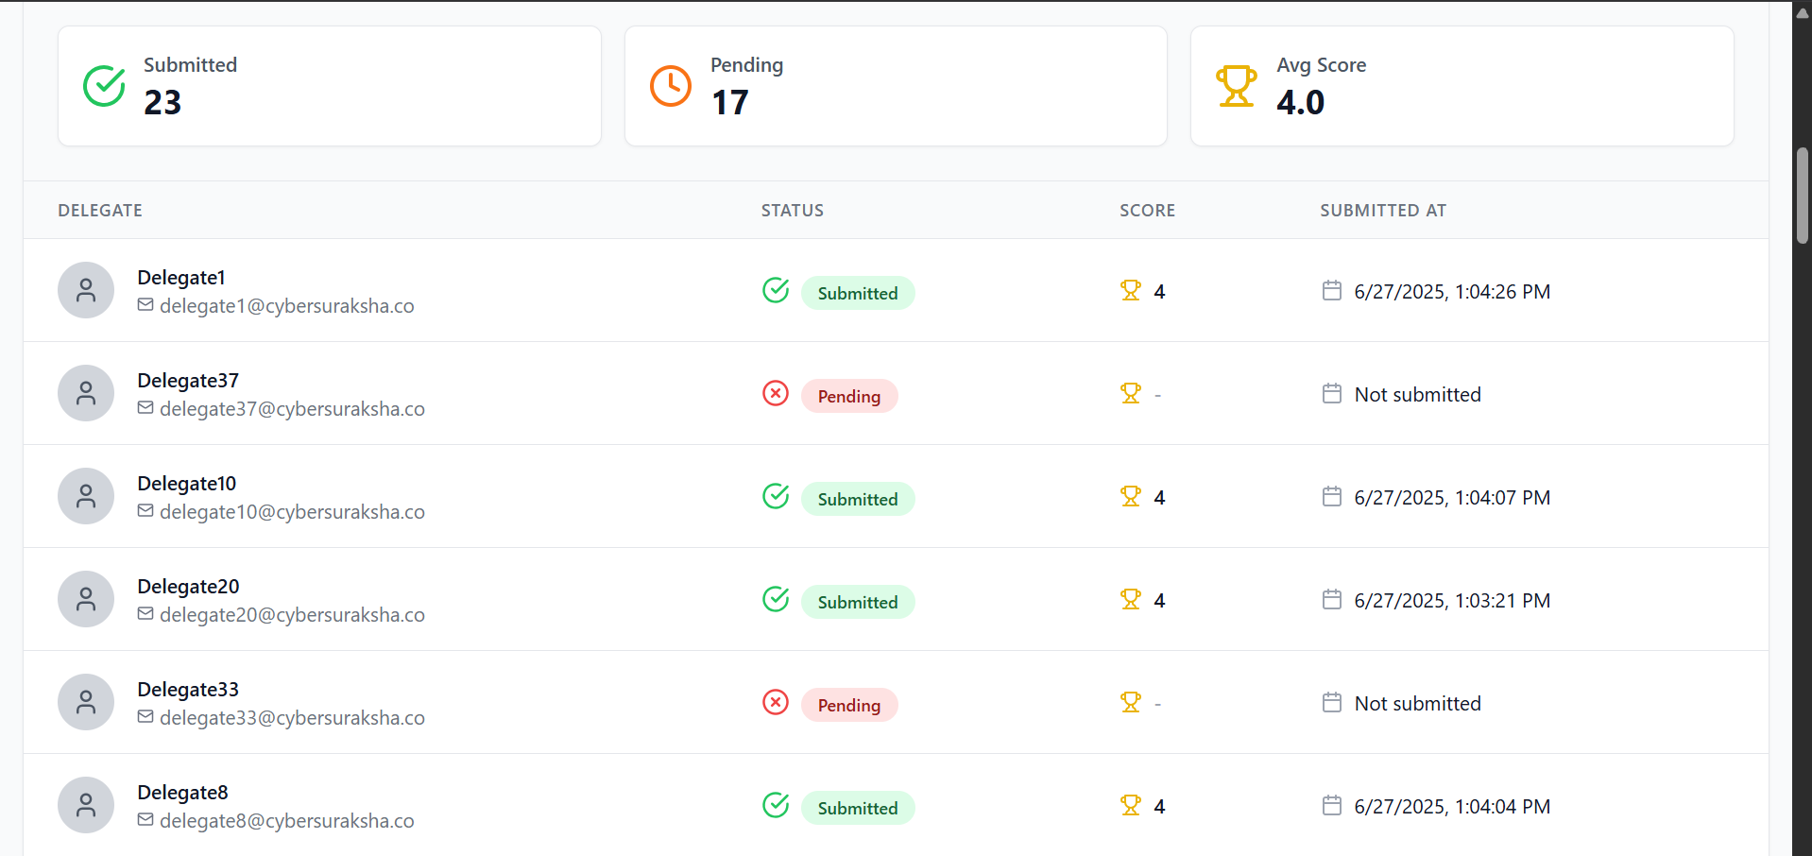Click the Submitted badge for Delegate1

pos(858,293)
